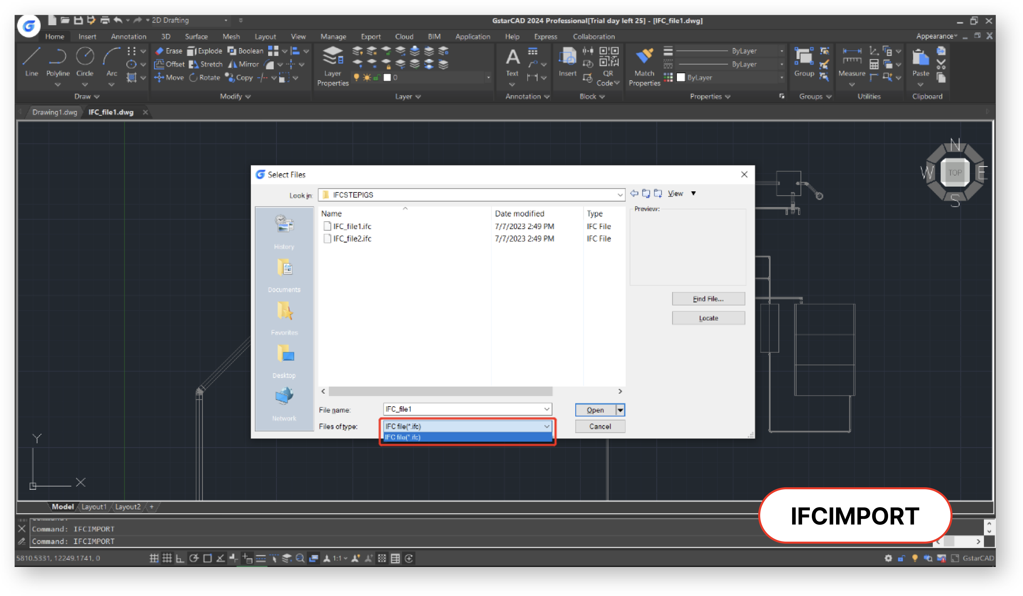
Task: Click the Measure tool
Action: [852, 62]
